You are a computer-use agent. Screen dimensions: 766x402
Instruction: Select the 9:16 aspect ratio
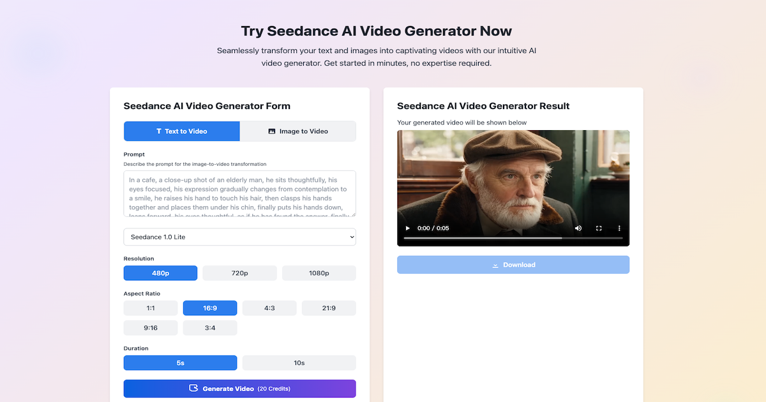(x=151, y=328)
